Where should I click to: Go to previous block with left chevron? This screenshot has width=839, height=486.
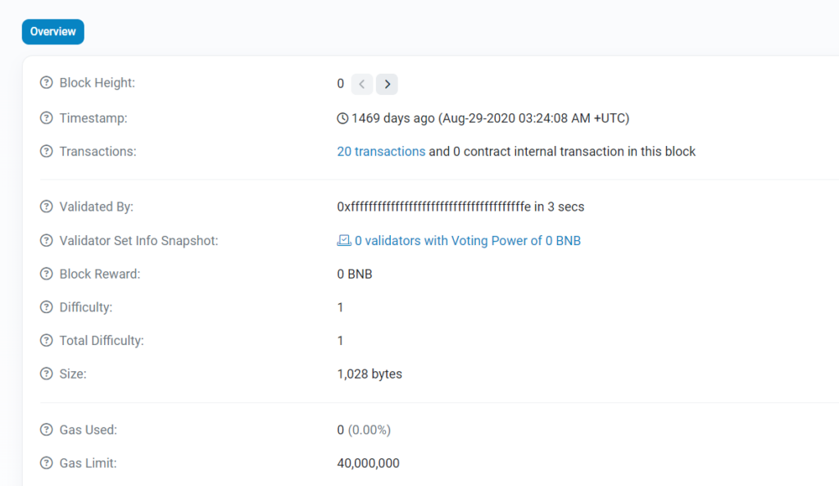362,84
